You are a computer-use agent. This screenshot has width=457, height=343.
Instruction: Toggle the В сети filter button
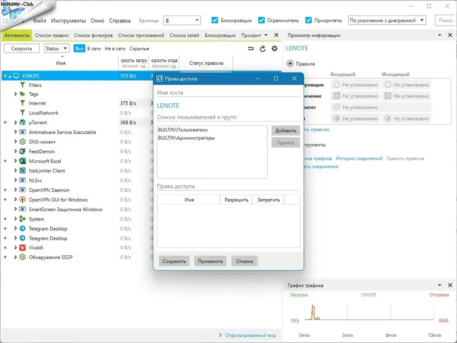pyautogui.click(x=94, y=48)
